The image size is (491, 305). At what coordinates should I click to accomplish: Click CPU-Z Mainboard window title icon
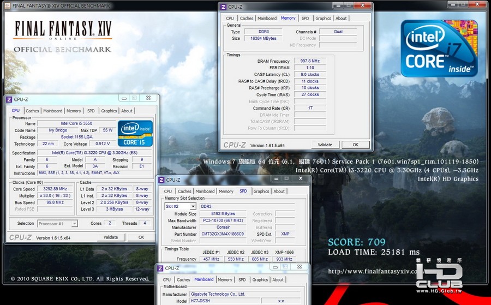click(160, 268)
